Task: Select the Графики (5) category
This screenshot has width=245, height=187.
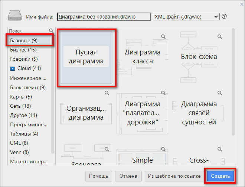Action: pos(30,59)
